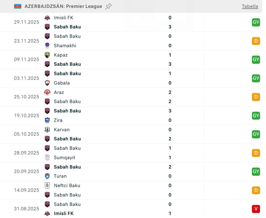This screenshot has width=266, height=218.
Task: Click the Gabala team crest
Action: click(x=47, y=83)
